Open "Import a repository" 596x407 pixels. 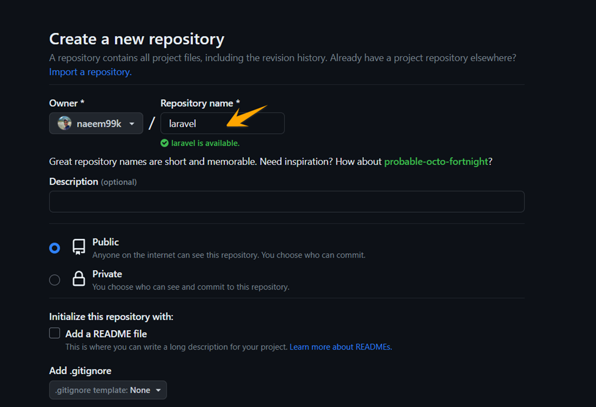(89, 71)
